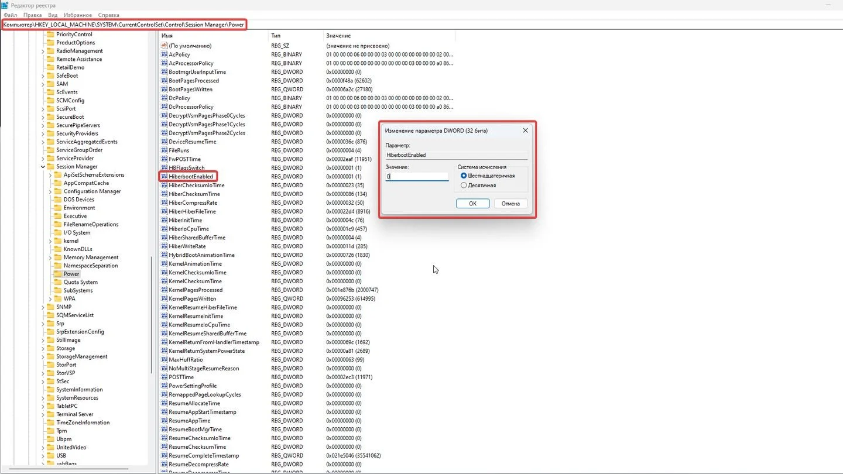Click the Quota System folder icon
843x474 pixels.
[57, 282]
